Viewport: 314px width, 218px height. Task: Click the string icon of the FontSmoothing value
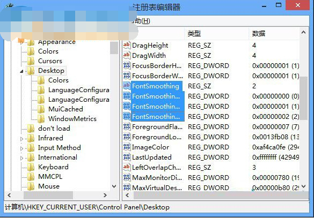point(127,86)
